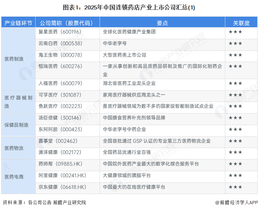
Task: Click the '中华老字号' description for 云南白药
Action: point(115,44)
